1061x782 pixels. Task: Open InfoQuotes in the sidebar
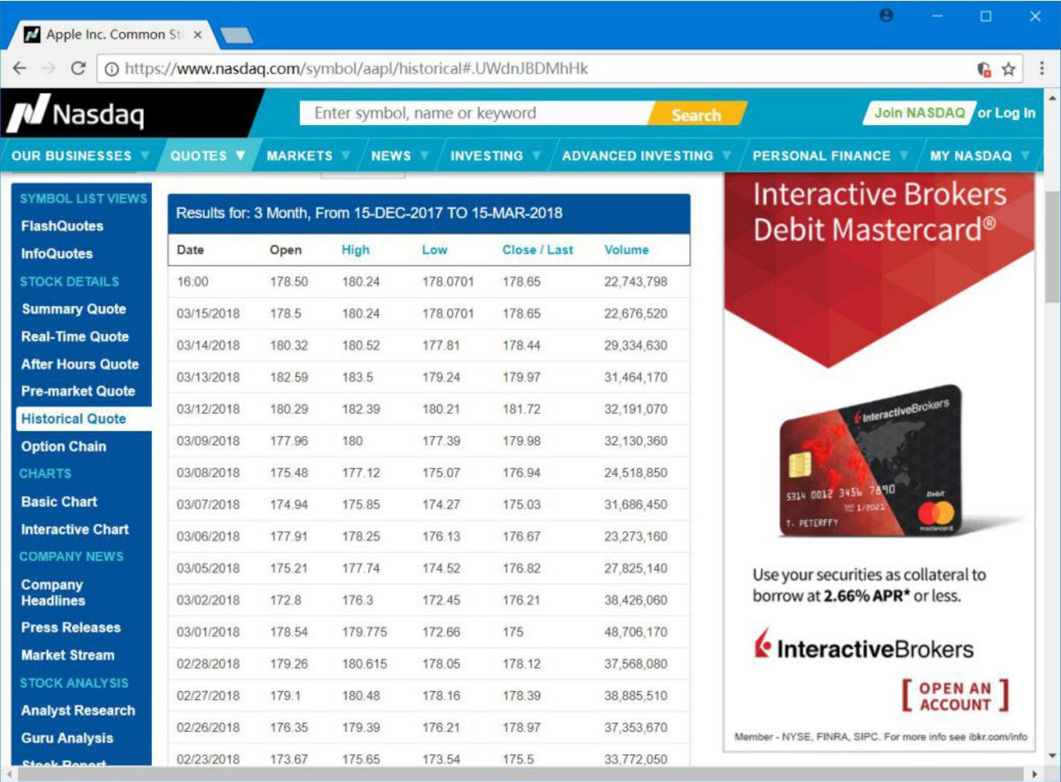[x=57, y=254]
